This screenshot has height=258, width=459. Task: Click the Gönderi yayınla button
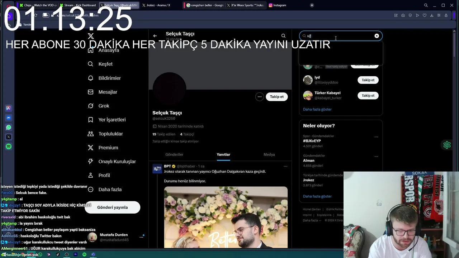[112, 207]
